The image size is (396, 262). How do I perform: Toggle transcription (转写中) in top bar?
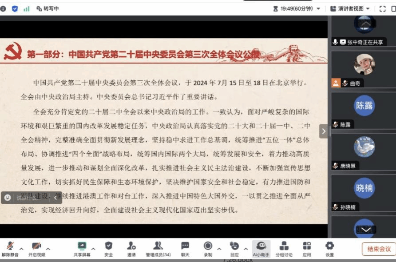click(x=48, y=8)
